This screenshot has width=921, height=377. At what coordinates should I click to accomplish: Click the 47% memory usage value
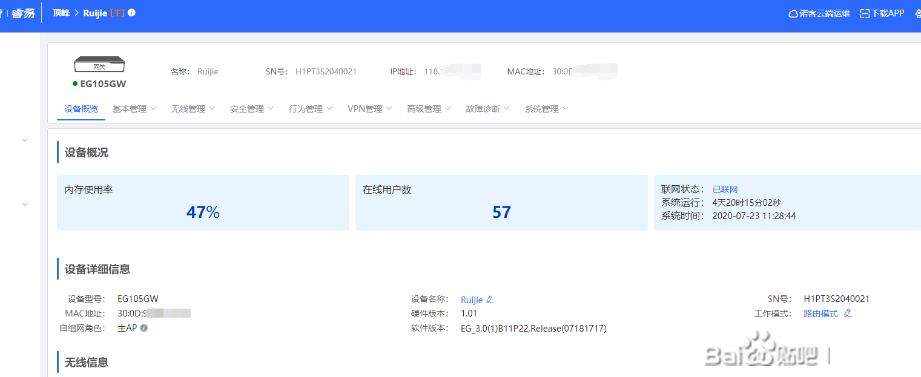click(x=203, y=212)
